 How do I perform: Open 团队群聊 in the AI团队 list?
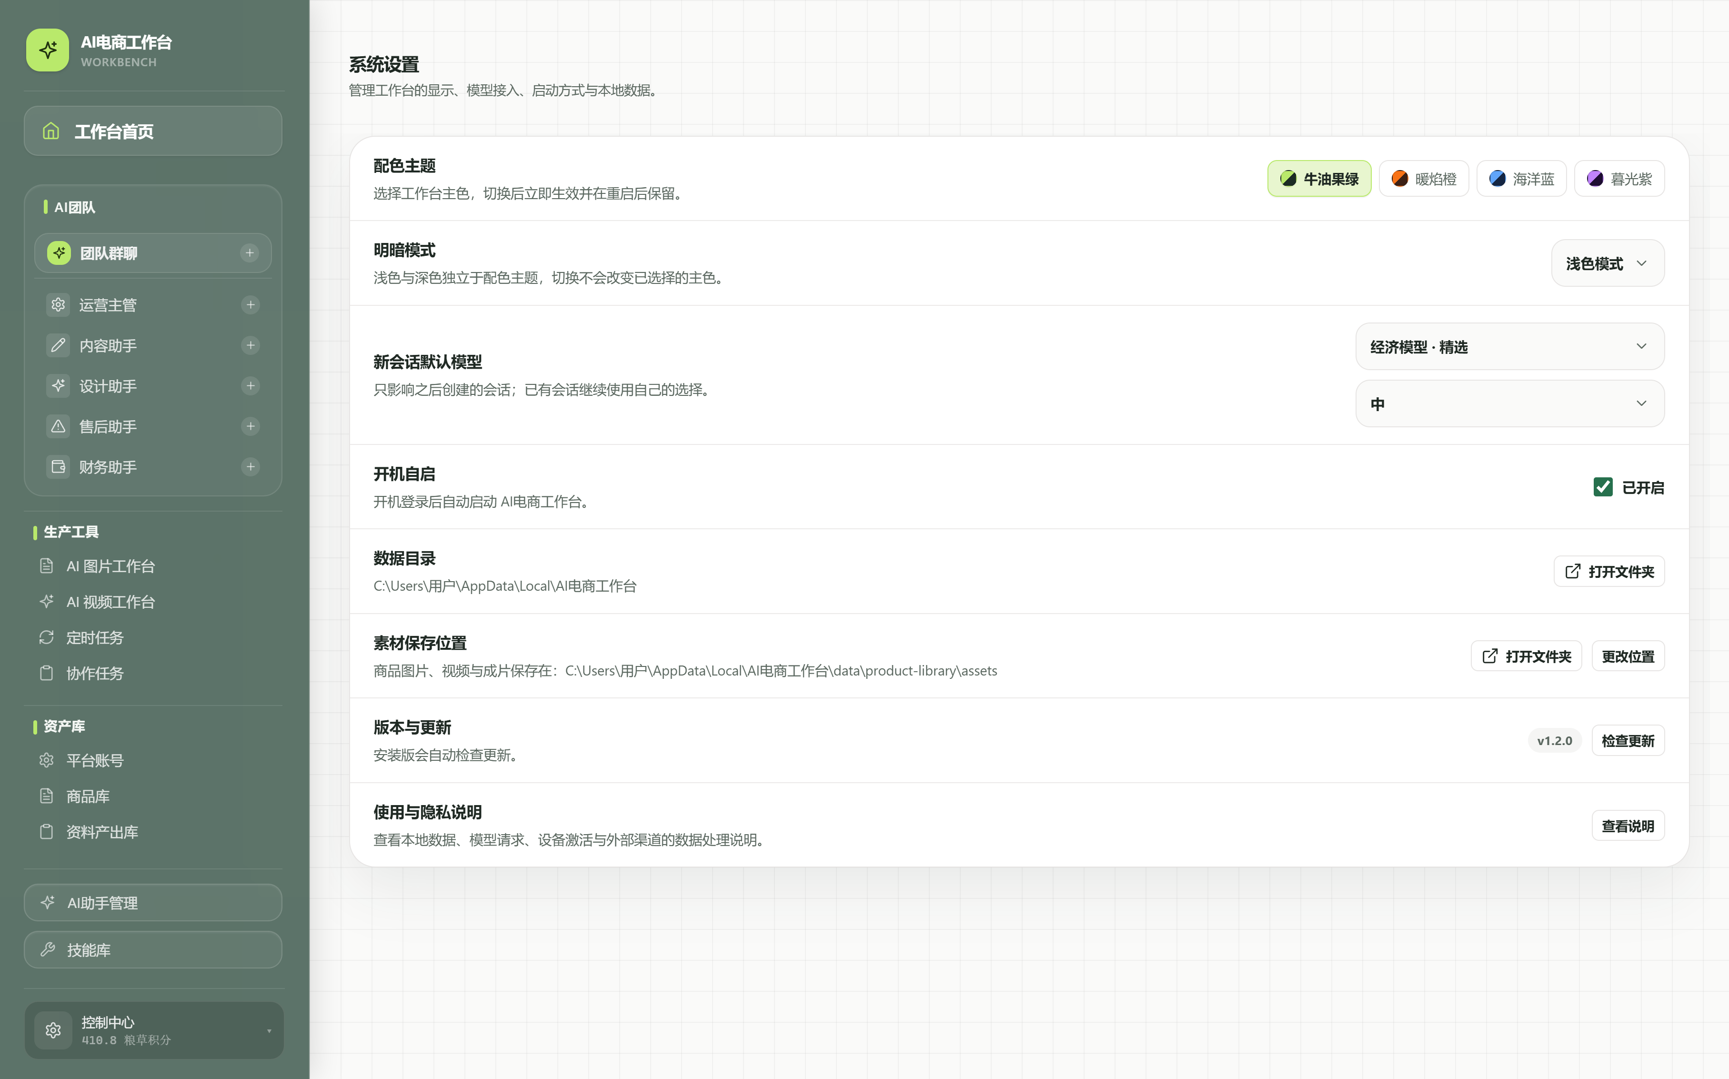[152, 252]
